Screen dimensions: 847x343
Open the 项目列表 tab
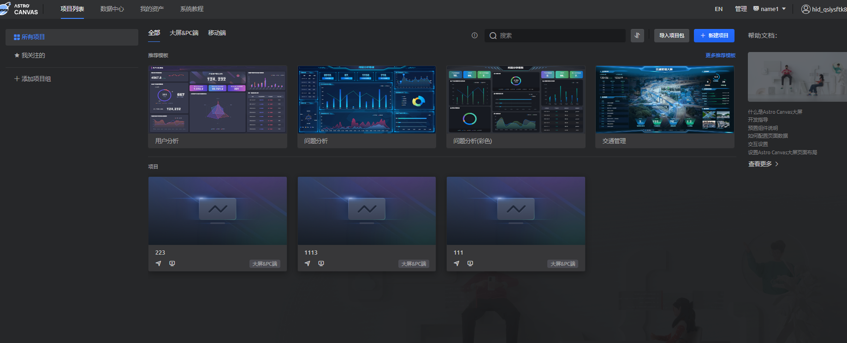(72, 9)
